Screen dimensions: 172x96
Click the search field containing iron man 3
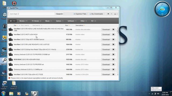pyautogui.click(x=32, y=14)
